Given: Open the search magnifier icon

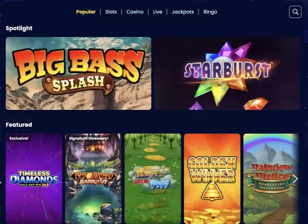Looking at the screenshot, I should click(x=295, y=12).
